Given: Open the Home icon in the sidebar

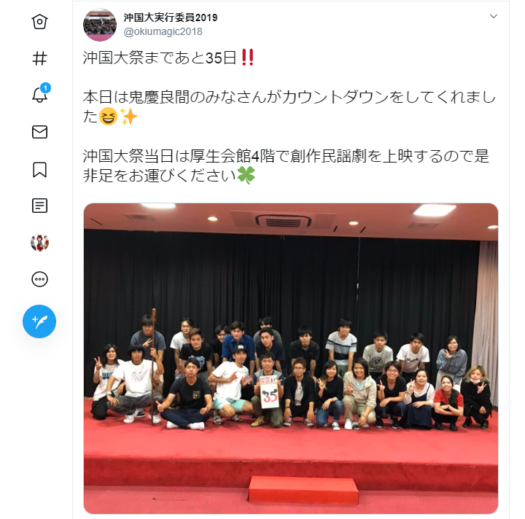Looking at the screenshot, I should pos(39,22).
